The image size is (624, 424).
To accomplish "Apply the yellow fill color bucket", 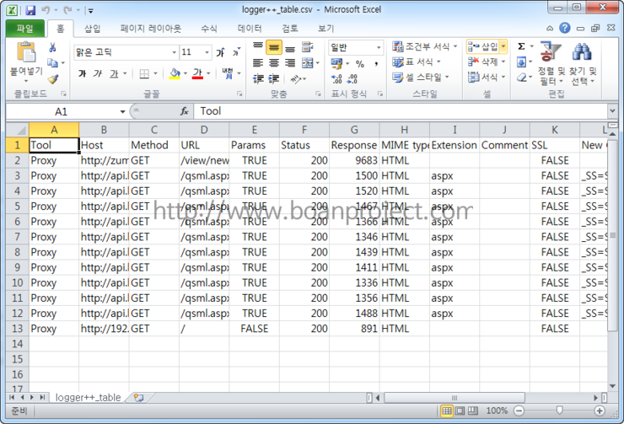I will (x=175, y=73).
